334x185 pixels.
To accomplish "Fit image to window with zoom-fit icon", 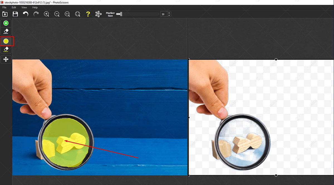I will [x=78, y=14].
